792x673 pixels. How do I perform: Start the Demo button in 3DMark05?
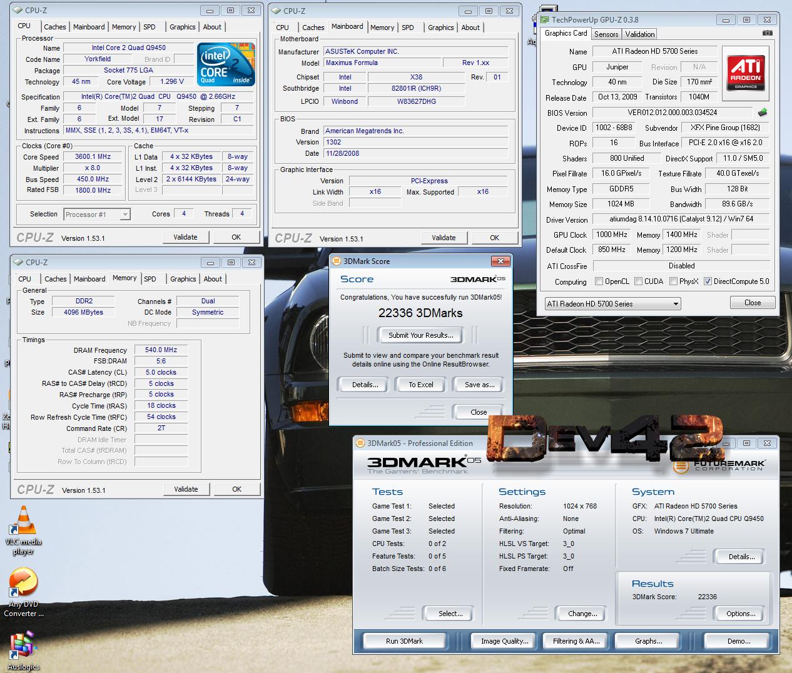tap(739, 641)
